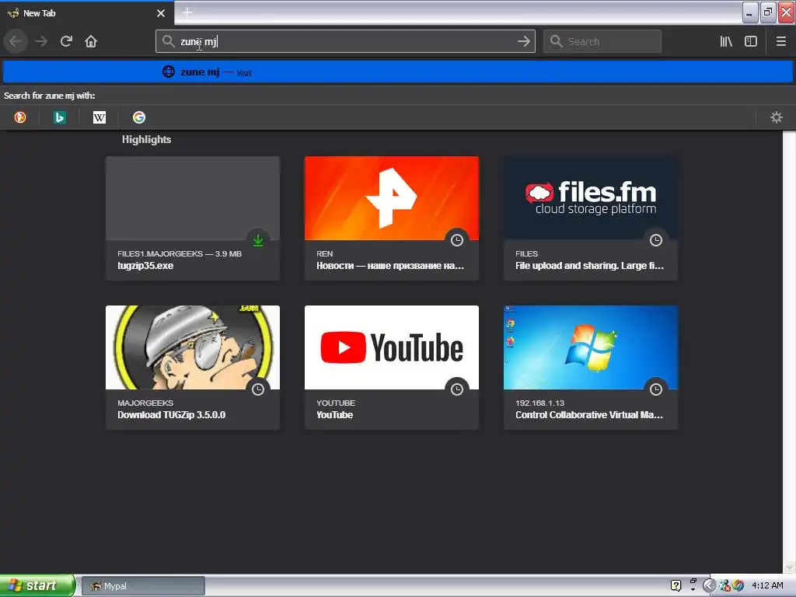Click the address bar containing zune mj
The height and width of the screenshot is (597, 796).
(x=345, y=41)
